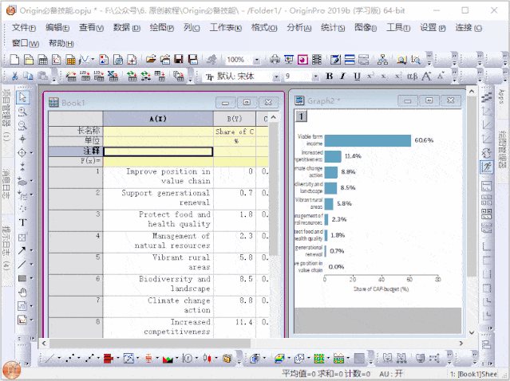510x381 pixels.
Task: Open the 编辑(E) menu
Action: 57,28
